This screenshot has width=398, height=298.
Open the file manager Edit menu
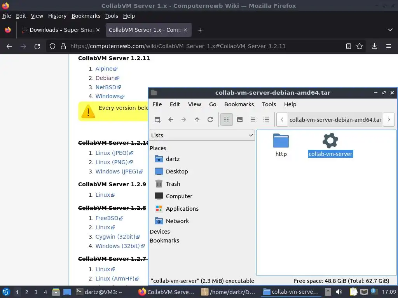pyautogui.click(x=175, y=104)
